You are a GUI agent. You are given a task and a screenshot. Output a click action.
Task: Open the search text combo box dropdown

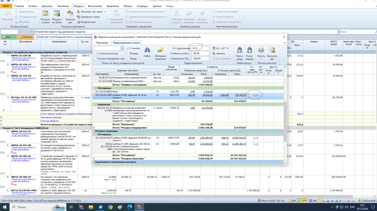(122, 48)
